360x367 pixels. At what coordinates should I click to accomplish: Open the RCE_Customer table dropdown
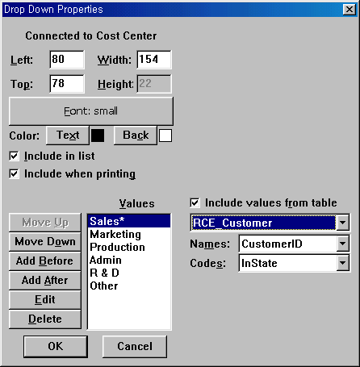coord(342,223)
